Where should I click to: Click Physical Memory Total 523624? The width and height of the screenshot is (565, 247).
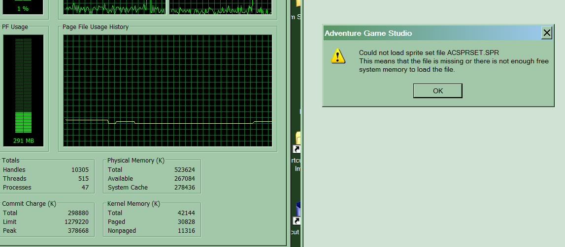(x=185, y=170)
